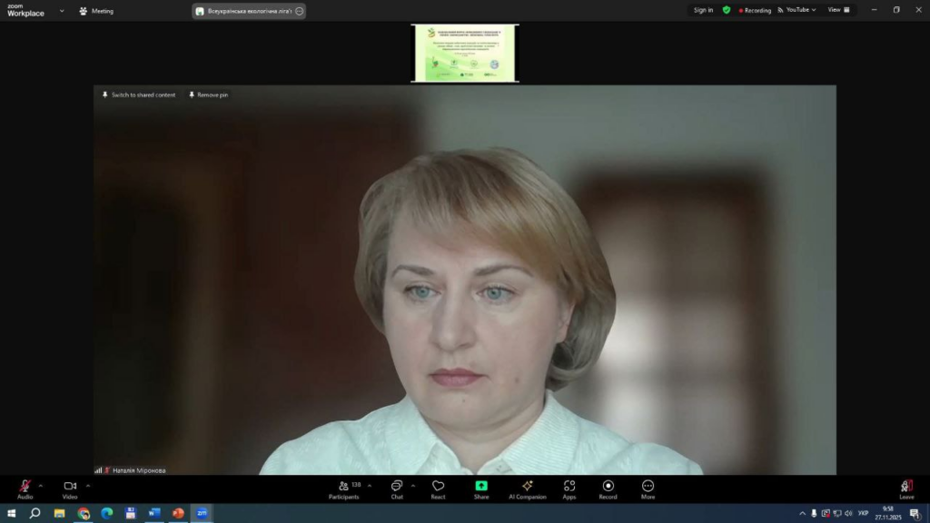Expand audio options arrow next to Audio
This screenshot has height=523, width=930.
[41, 485]
